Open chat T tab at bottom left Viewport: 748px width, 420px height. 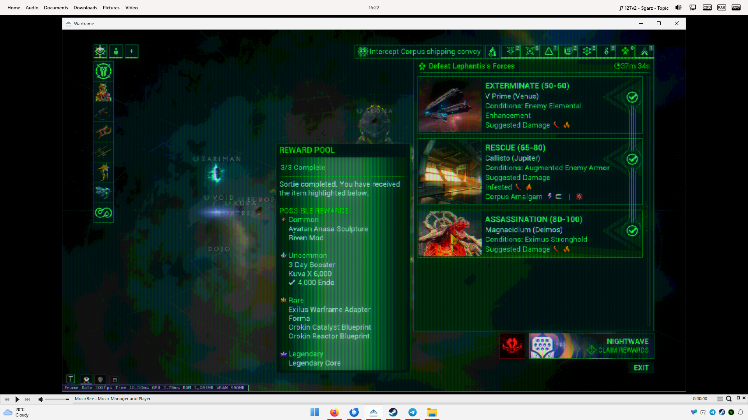(71, 379)
